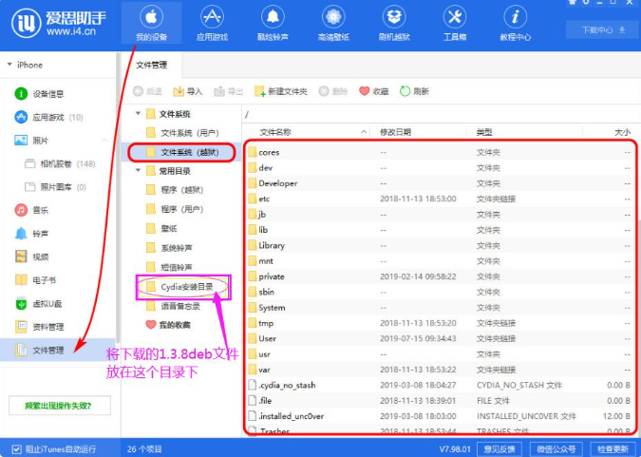Viewport: 641px width, 457px height.
Task: Open 照片图库 (0)
Action: pos(56,187)
